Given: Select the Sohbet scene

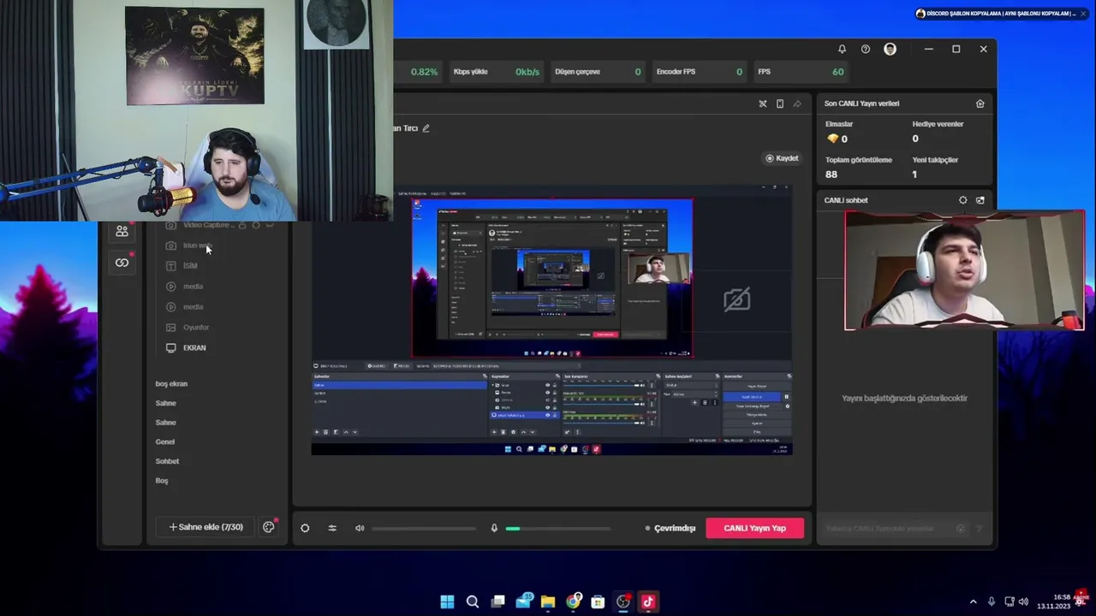Looking at the screenshot, I should coord(167,461).
